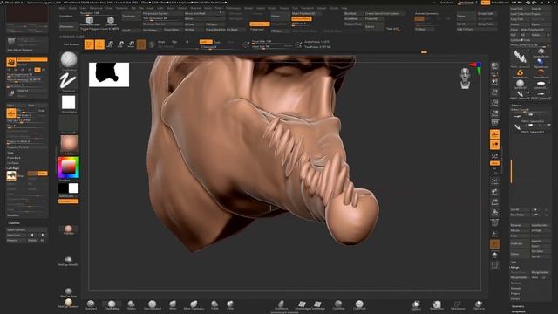Select the Edit mode icon
This screenshot has height=314, width=558.
(89, 44)
